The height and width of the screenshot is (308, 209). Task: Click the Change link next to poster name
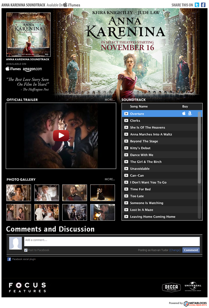175,250
